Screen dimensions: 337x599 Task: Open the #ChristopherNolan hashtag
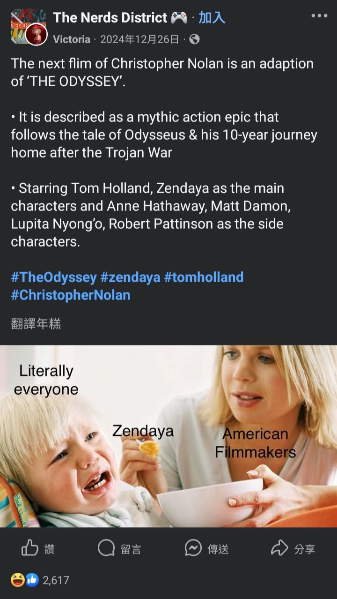coord(71,295)
